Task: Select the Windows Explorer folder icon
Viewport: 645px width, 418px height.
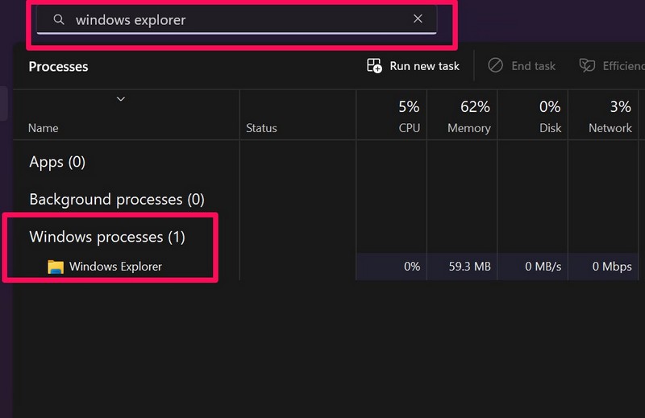Action: [56, 267]
